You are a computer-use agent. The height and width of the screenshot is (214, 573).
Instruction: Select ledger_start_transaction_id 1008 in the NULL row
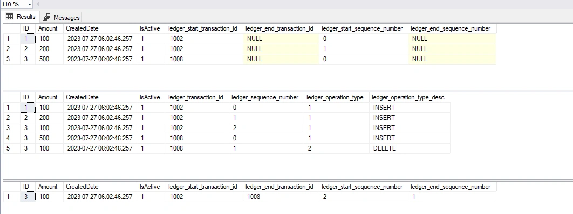[x=204, y=59]
